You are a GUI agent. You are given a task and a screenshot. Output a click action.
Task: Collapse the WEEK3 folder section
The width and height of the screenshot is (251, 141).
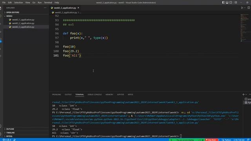(x=26, y=16)
